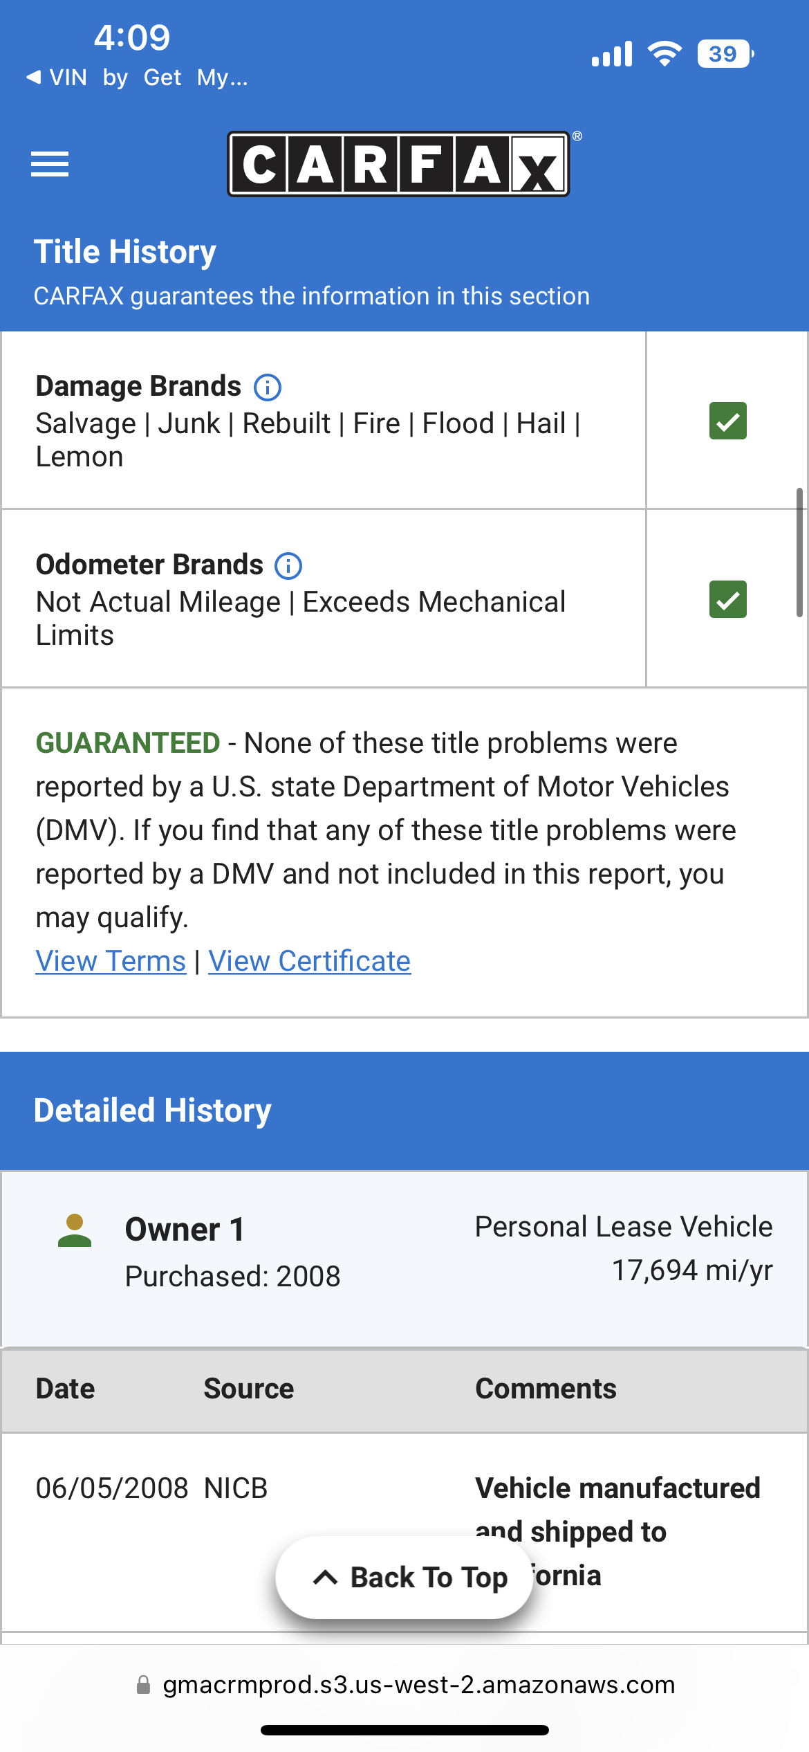Tap the Comments column header
This screenshot has width=809, height=1752.
(546, 1389)
